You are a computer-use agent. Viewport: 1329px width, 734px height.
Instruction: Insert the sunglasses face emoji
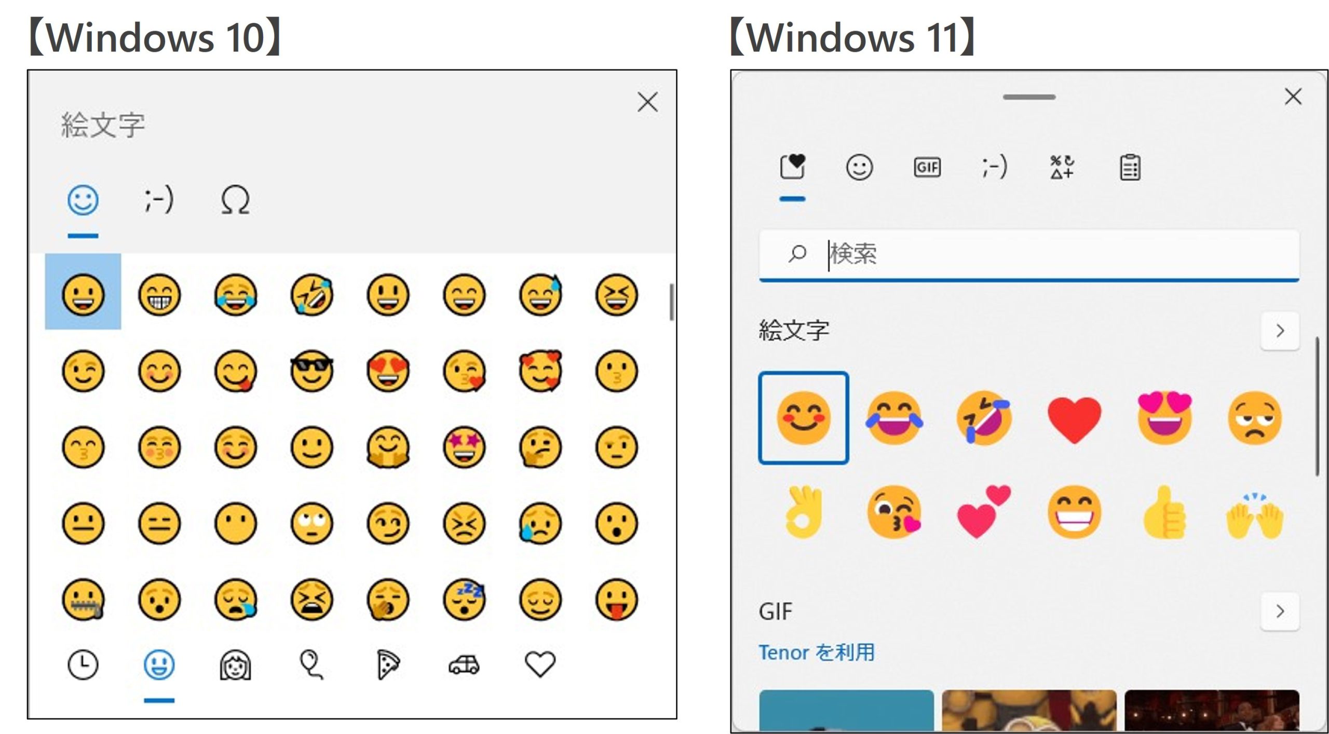tap(311, 371)
